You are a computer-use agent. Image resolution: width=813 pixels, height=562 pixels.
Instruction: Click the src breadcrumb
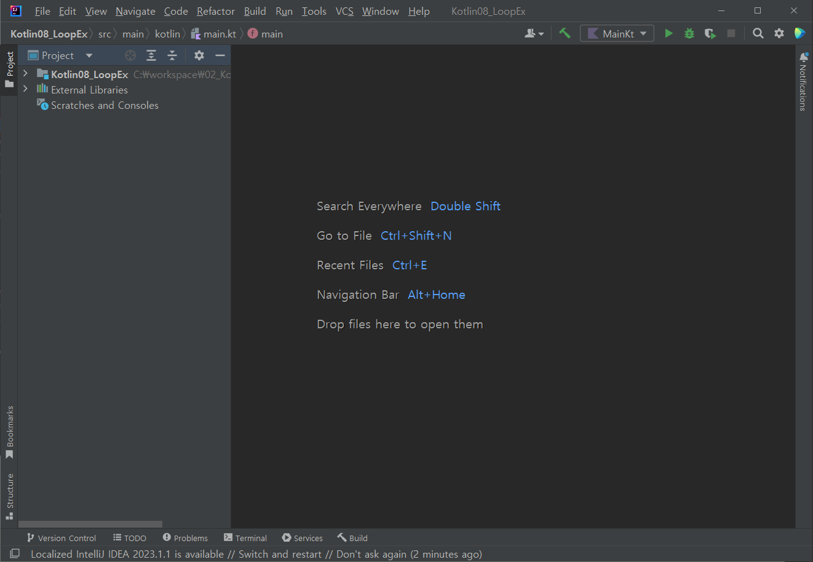(105, 34)
